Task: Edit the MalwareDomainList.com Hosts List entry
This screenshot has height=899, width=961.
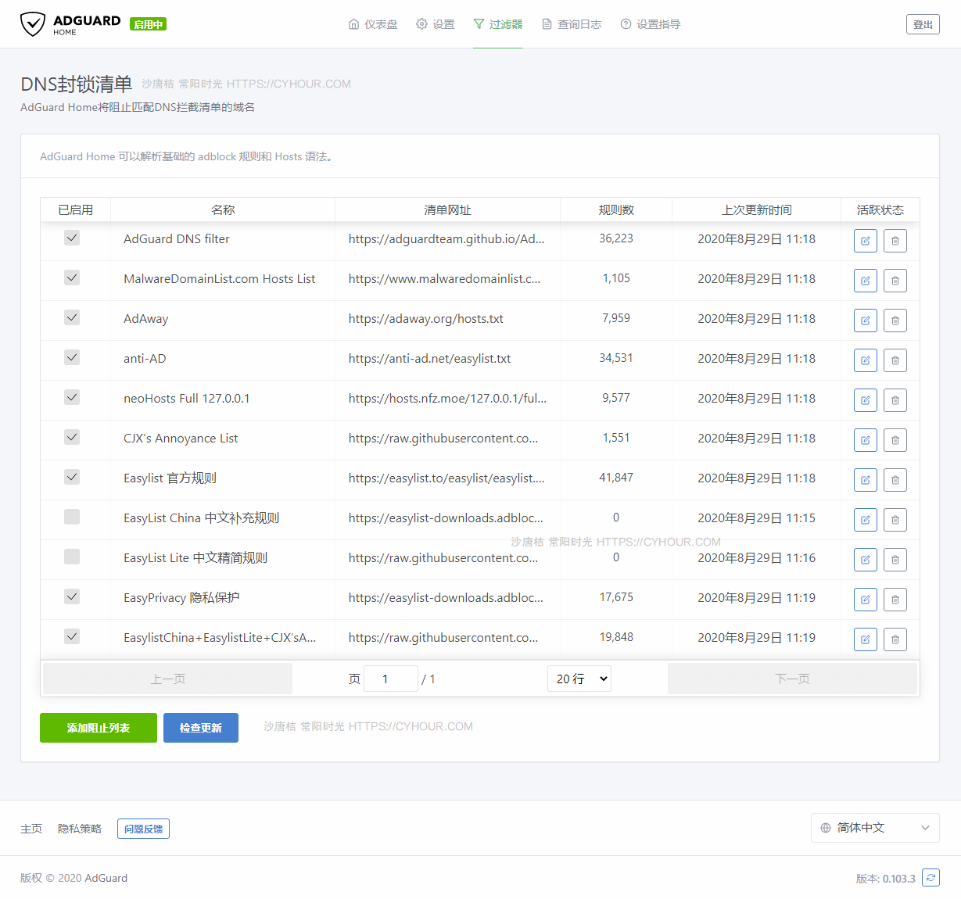Action: click(x=866, y=281)
